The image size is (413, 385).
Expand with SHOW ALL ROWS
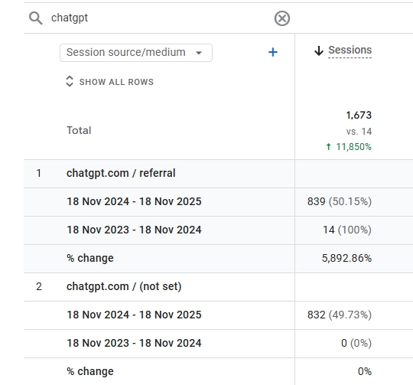coord(116,82)
